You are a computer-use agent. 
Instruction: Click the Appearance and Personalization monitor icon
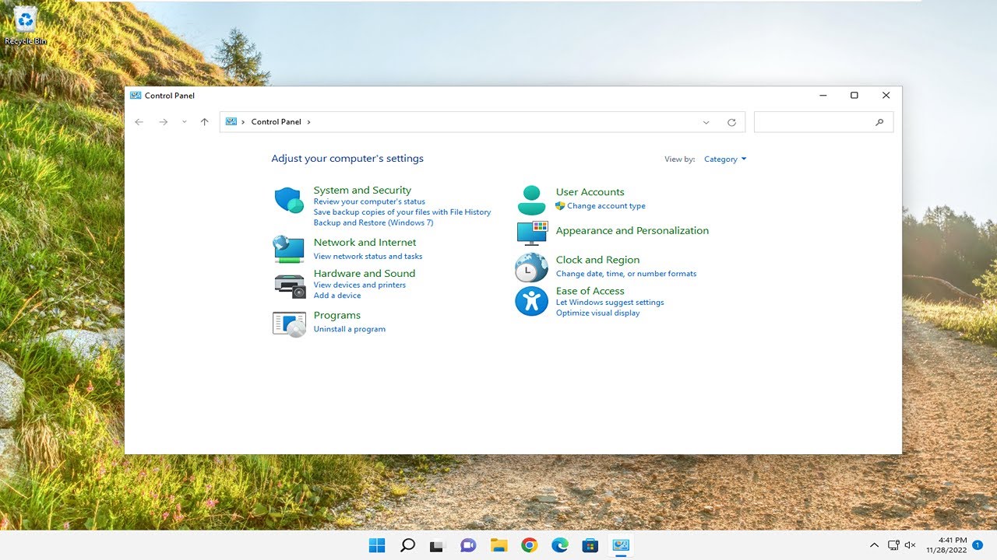tap(532, 233)
